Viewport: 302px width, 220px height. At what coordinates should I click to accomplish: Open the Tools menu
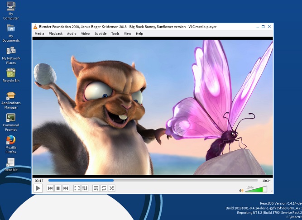coord(115,33)
